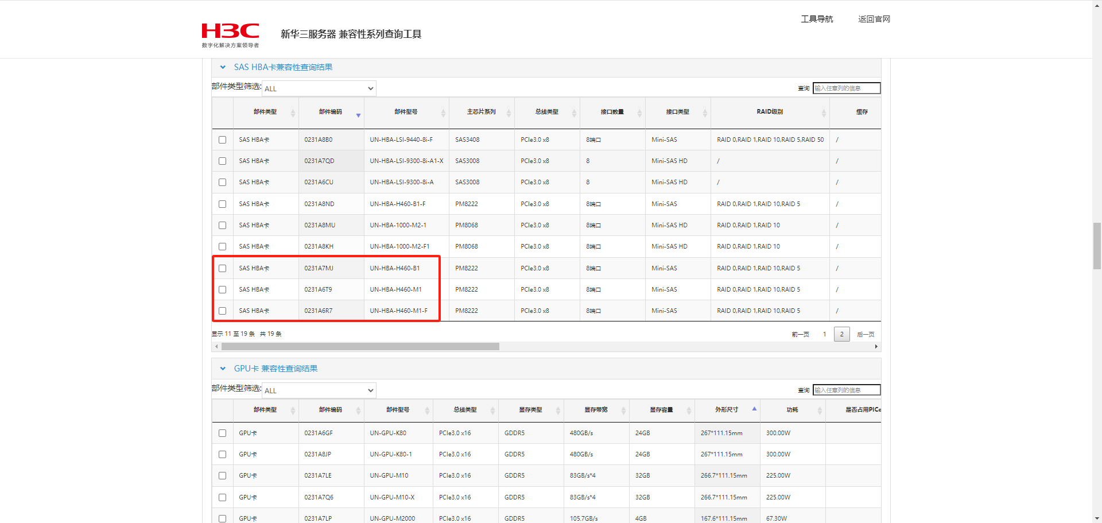The image size is (1102, 523).
Task: Click 前一页 in SAS HBA pagination
Action: [x=800, y=334]
